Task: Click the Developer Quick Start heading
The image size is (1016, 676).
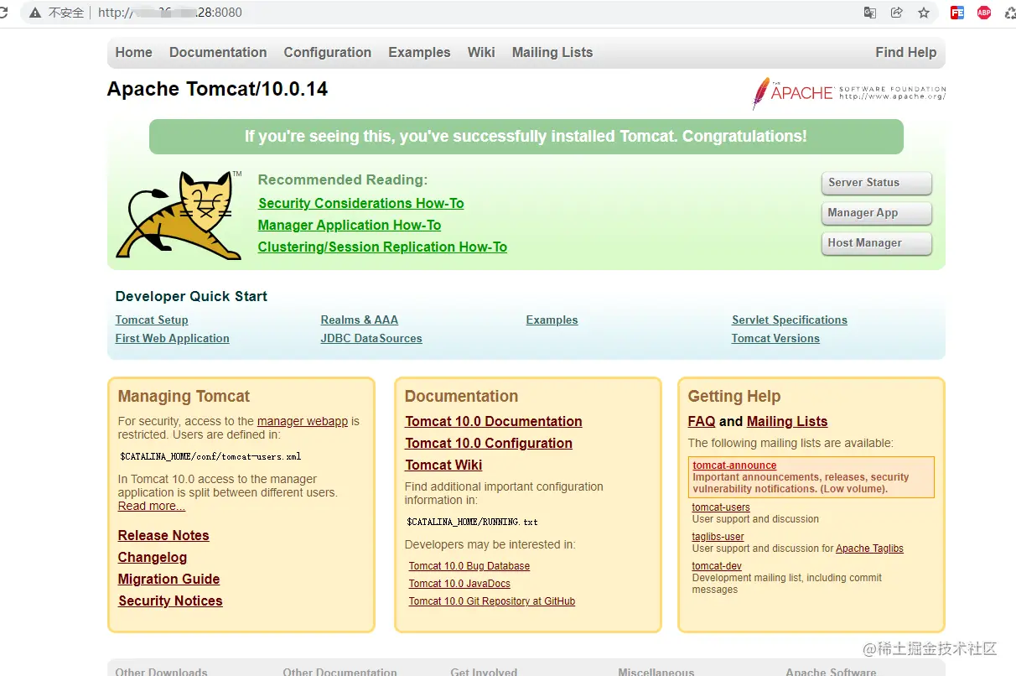Action: point(191,296)
